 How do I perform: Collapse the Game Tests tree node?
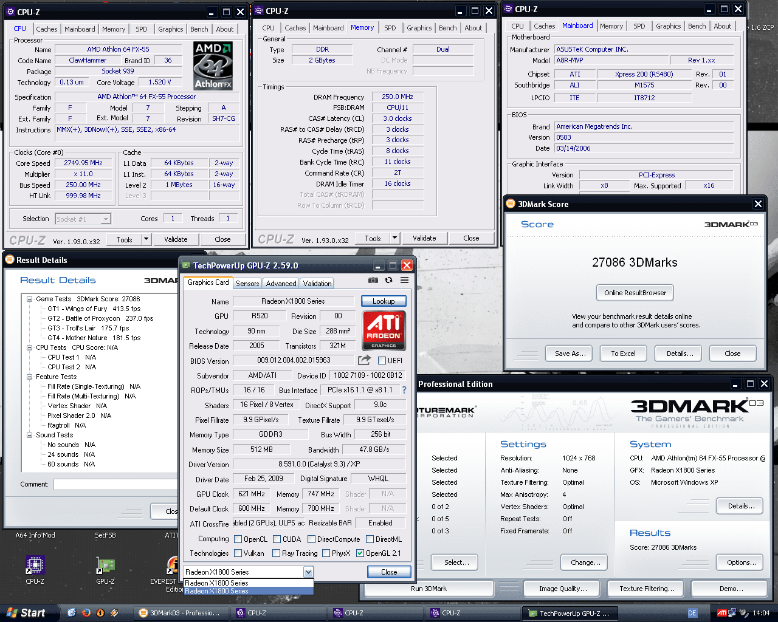point(29,299)
